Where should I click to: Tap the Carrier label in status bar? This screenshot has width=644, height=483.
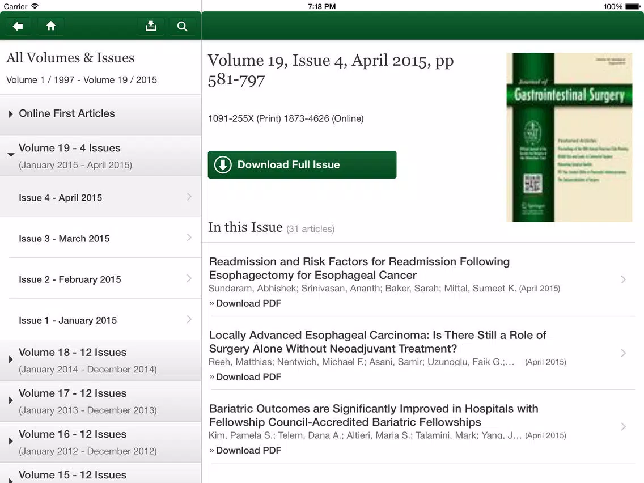tap(16, 6)
